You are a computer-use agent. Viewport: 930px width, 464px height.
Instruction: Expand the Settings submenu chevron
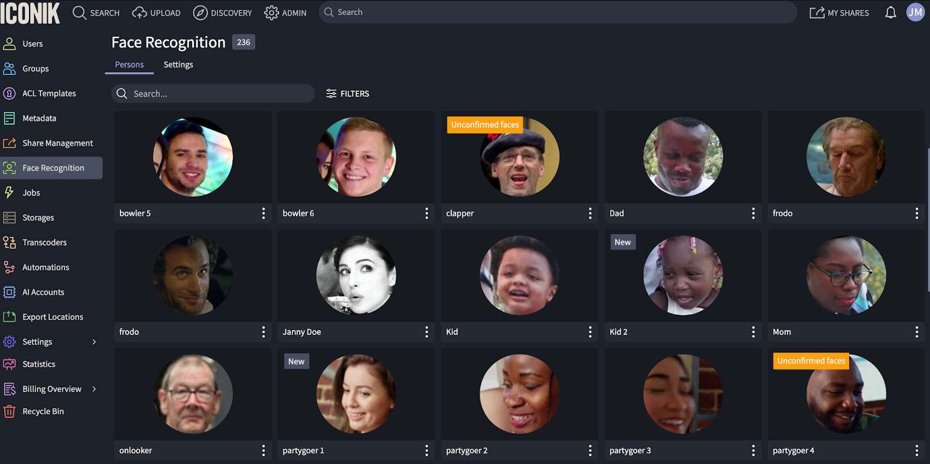point(94,342)
